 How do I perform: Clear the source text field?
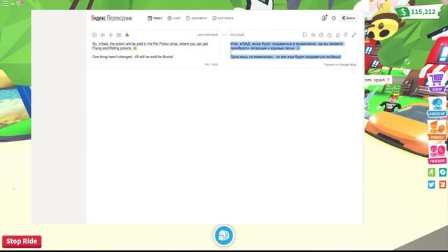point(94,35)
